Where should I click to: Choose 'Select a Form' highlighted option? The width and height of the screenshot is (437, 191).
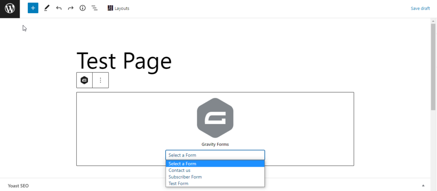[215, 164]
